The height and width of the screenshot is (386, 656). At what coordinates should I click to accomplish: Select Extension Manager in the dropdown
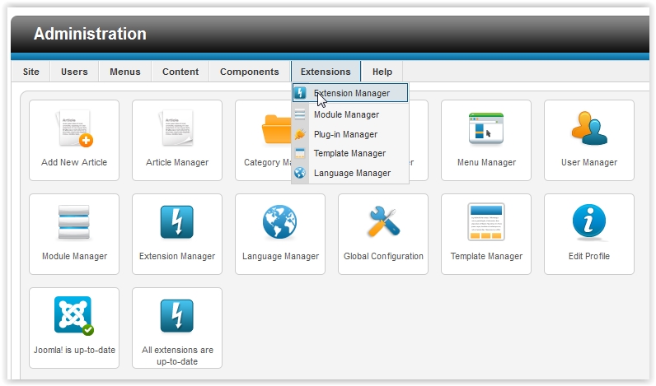352,94
